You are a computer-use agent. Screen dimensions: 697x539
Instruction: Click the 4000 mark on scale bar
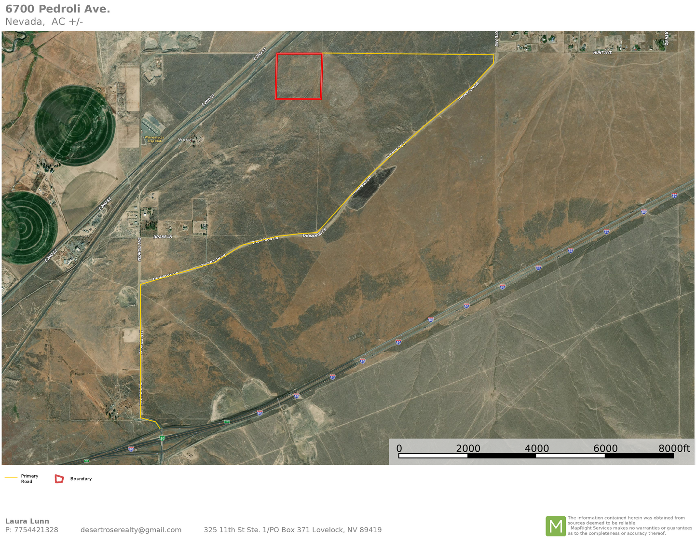coord(536,448)
